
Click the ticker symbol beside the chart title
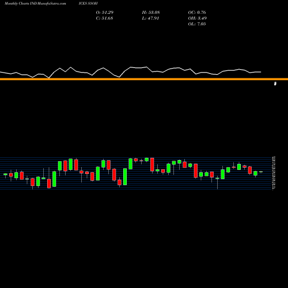[88, 3]
